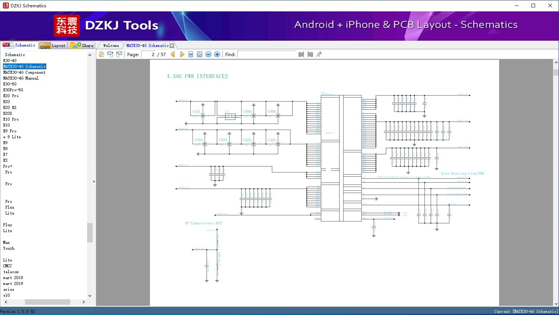Select E10 Pro in the tree
Image resolution: width=559 pixels, height=315 pixels.
point(11,119)
